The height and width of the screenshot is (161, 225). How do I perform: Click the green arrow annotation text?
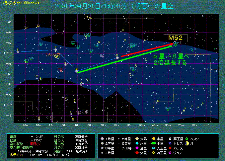[x=170, y=59]
